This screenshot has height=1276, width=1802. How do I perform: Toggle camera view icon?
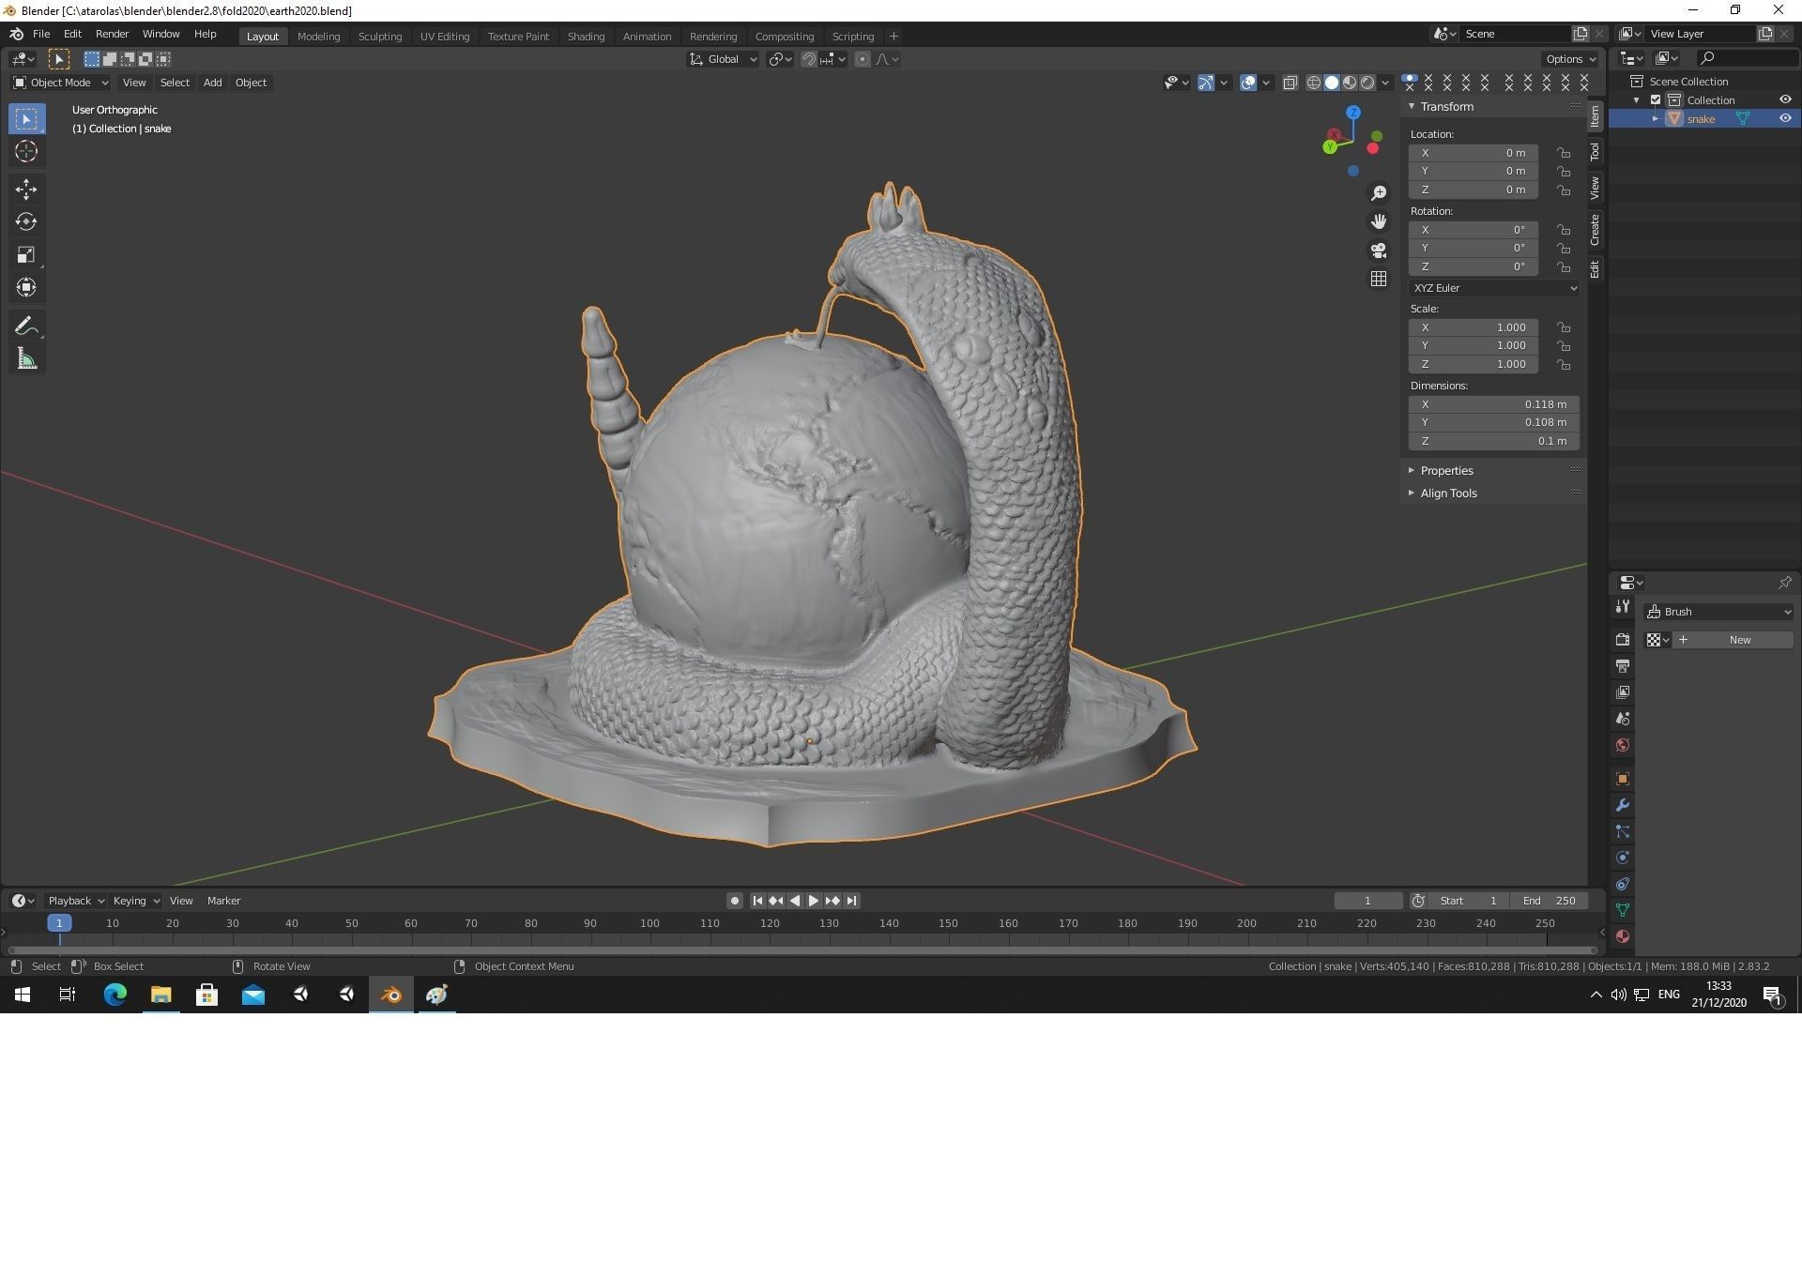[1378, 251]
